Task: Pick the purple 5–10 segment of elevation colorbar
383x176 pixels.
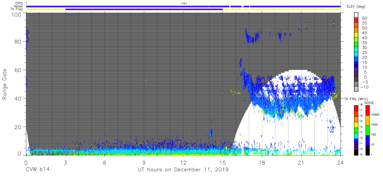Action: point(356,69)
